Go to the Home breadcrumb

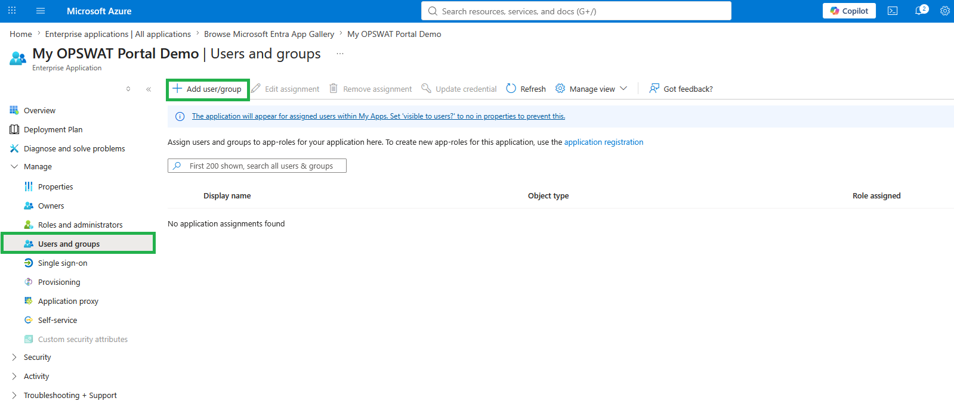21,34
